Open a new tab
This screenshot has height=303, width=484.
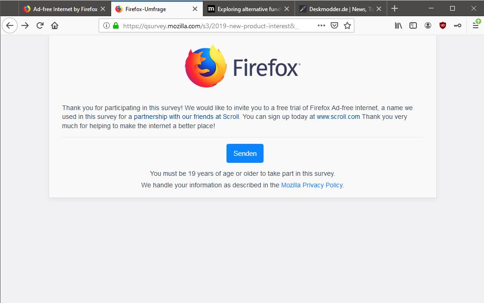click(x=395, y=9)
